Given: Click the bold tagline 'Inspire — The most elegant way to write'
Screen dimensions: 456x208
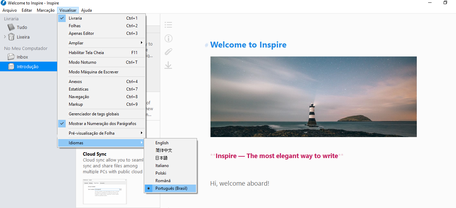Looking at the screenshot, I should point(277,156).
